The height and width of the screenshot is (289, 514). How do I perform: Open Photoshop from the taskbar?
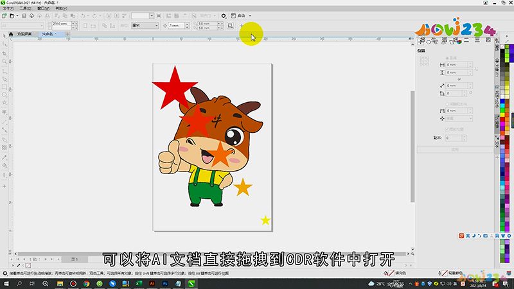pyautogui.click(x=165, y=284)
